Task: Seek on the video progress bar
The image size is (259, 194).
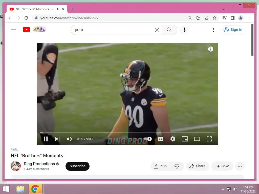Action: 127,132
